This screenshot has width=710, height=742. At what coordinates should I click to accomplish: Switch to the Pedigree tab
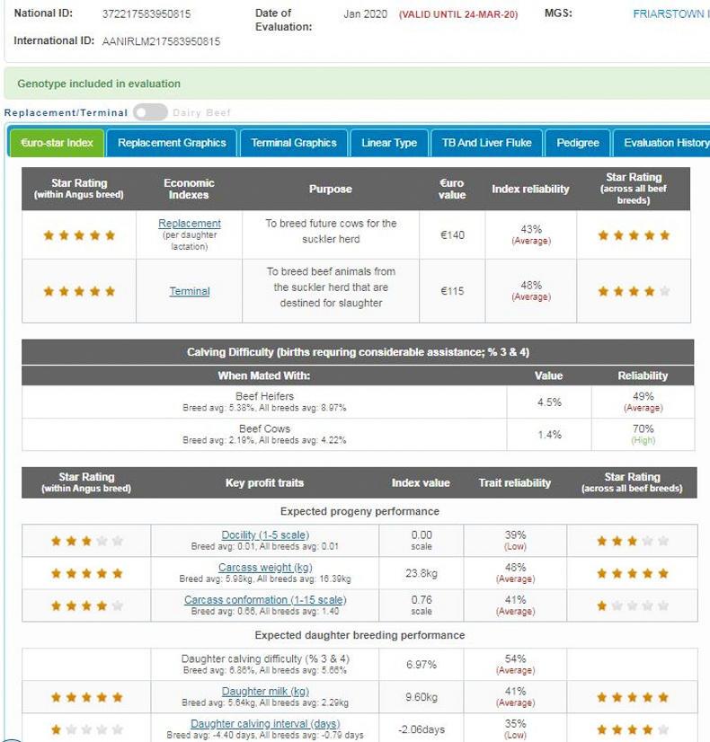[577, 143]
